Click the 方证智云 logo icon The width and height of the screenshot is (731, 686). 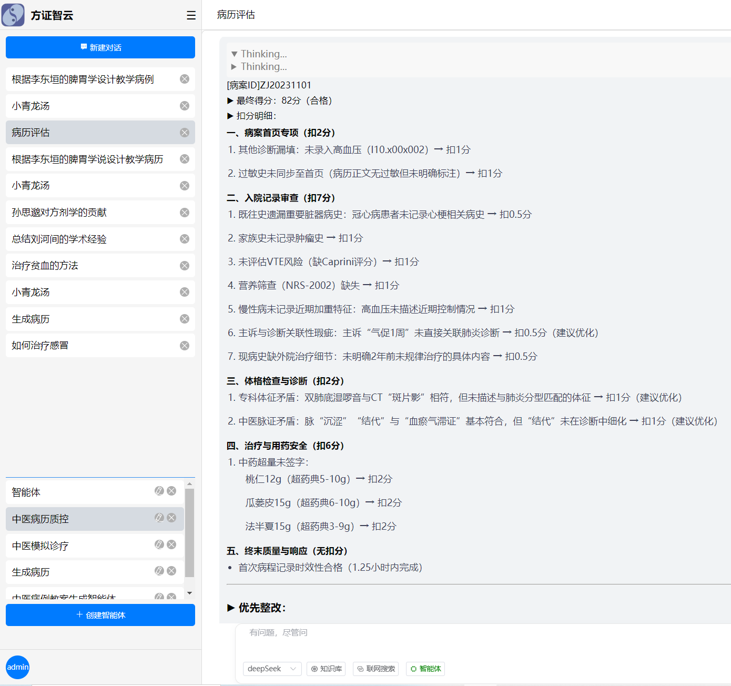point(13,15)
